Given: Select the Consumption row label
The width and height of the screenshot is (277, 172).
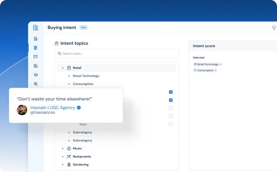Looking at the screenshot, I should click(x=83, y=84).
